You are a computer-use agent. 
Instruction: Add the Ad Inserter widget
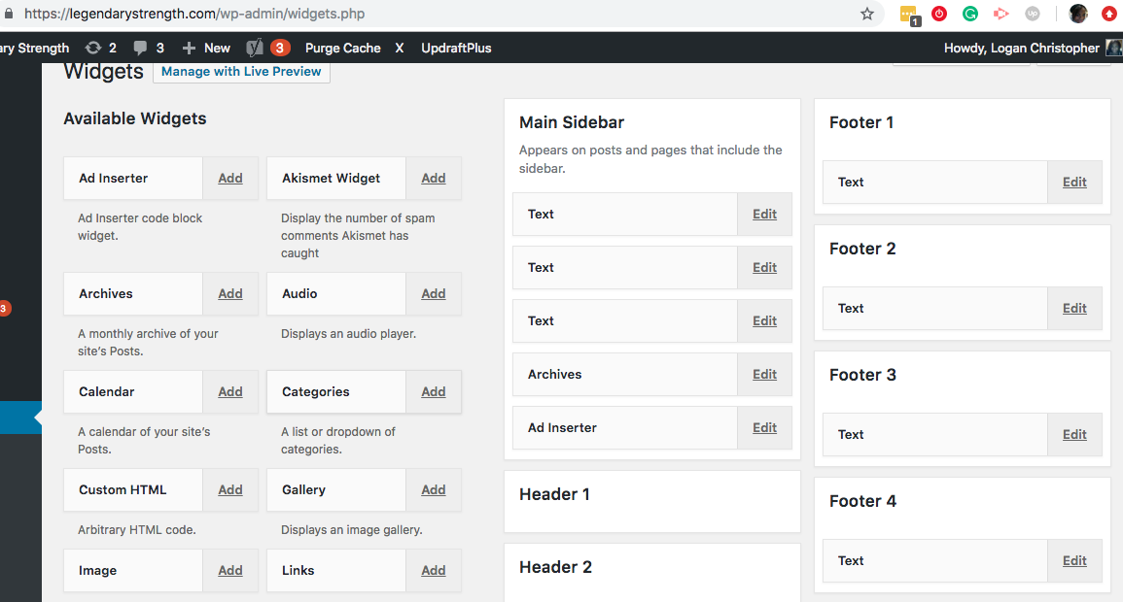coord(230,179)
